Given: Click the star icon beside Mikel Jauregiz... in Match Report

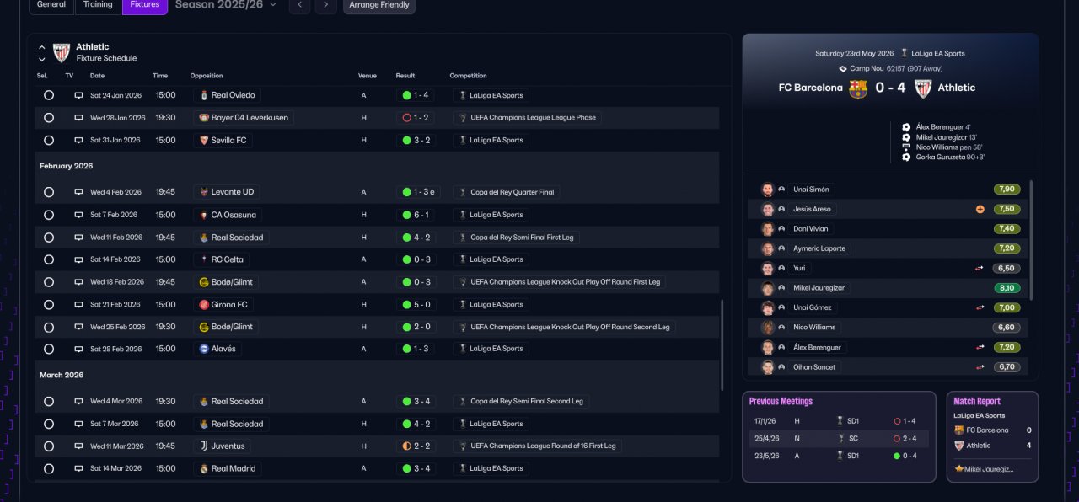Looking at the screenshot, I should (959, 469).
